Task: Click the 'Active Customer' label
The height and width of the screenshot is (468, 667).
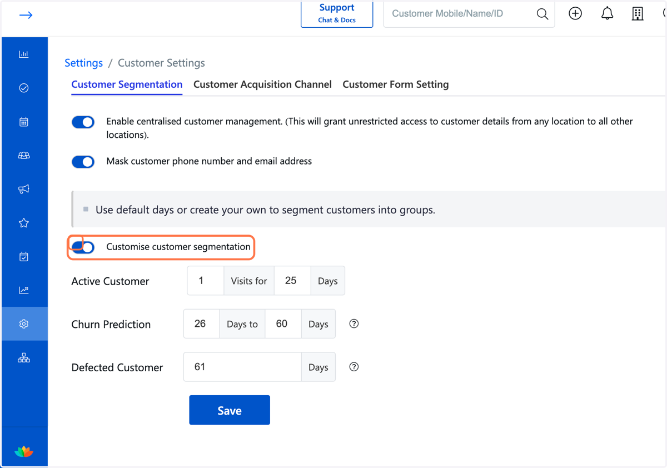Action: pyautogui.click(x=110, y=281)
